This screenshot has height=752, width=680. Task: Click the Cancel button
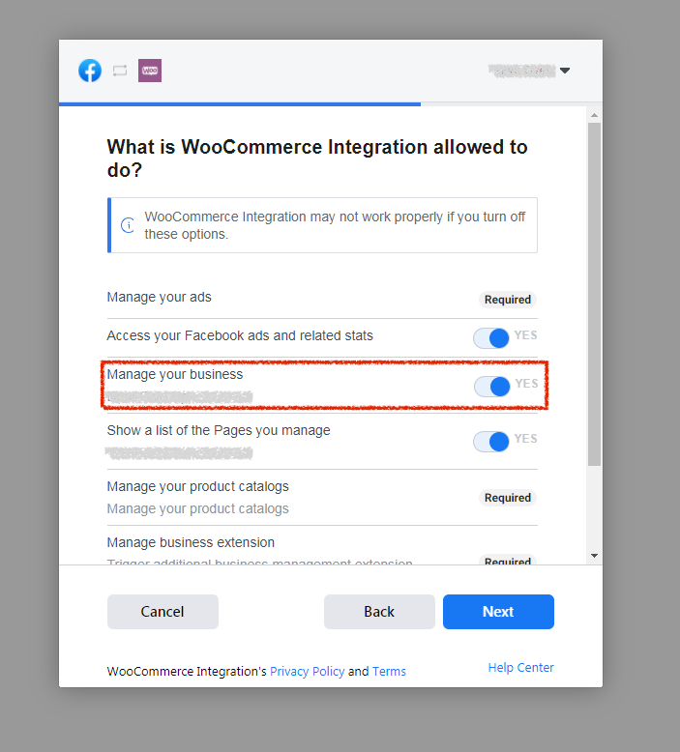pos(163,612)
